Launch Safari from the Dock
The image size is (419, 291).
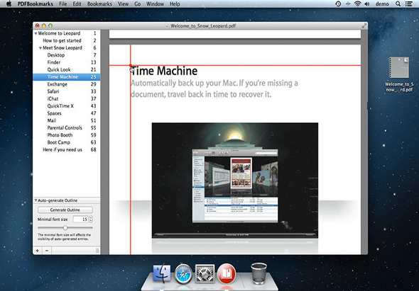[183, 274]
